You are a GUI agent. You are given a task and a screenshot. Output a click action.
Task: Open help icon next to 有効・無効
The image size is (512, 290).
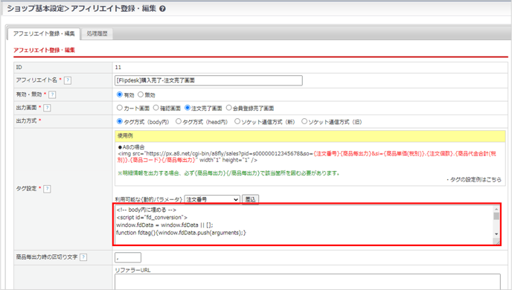point(52,94)
